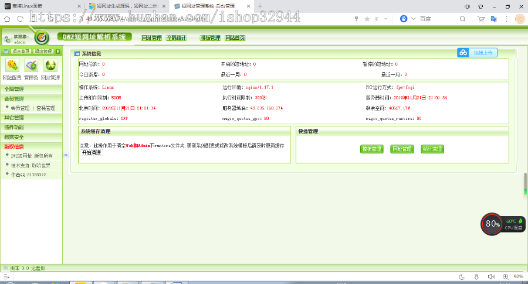Open the DWZ短网址 版权所有 link
Viewport: 528px width, 284px height.
coord(32,156)
